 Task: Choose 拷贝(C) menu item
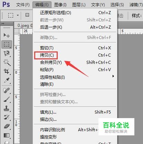point(75,55)
